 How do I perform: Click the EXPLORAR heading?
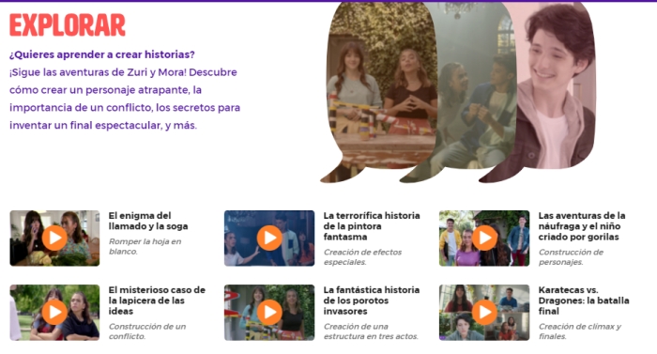click(x=68, y=24)
